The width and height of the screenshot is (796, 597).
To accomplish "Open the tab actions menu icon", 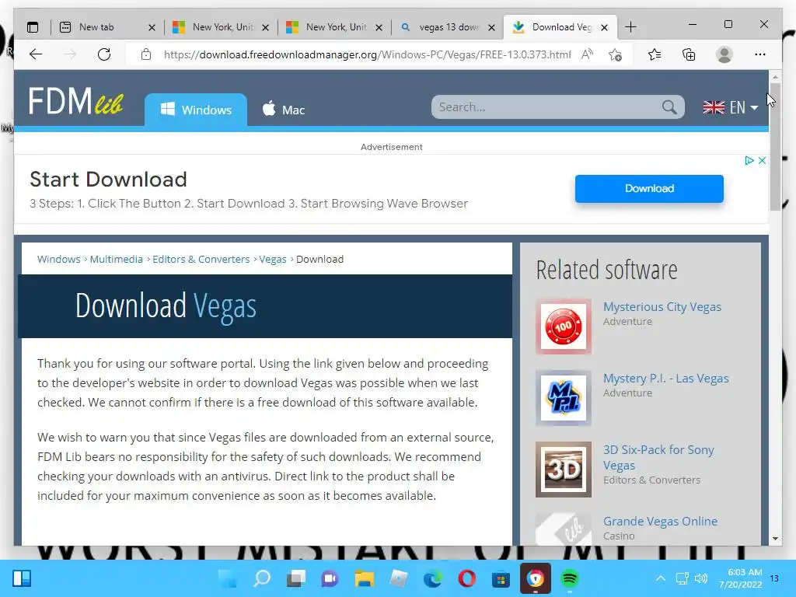I will tap(33, 27).
